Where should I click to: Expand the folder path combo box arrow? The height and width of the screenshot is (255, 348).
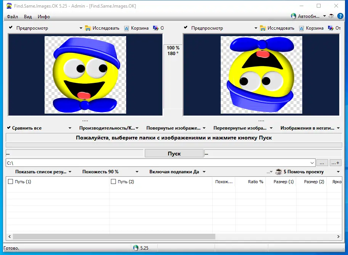point(312,163)
